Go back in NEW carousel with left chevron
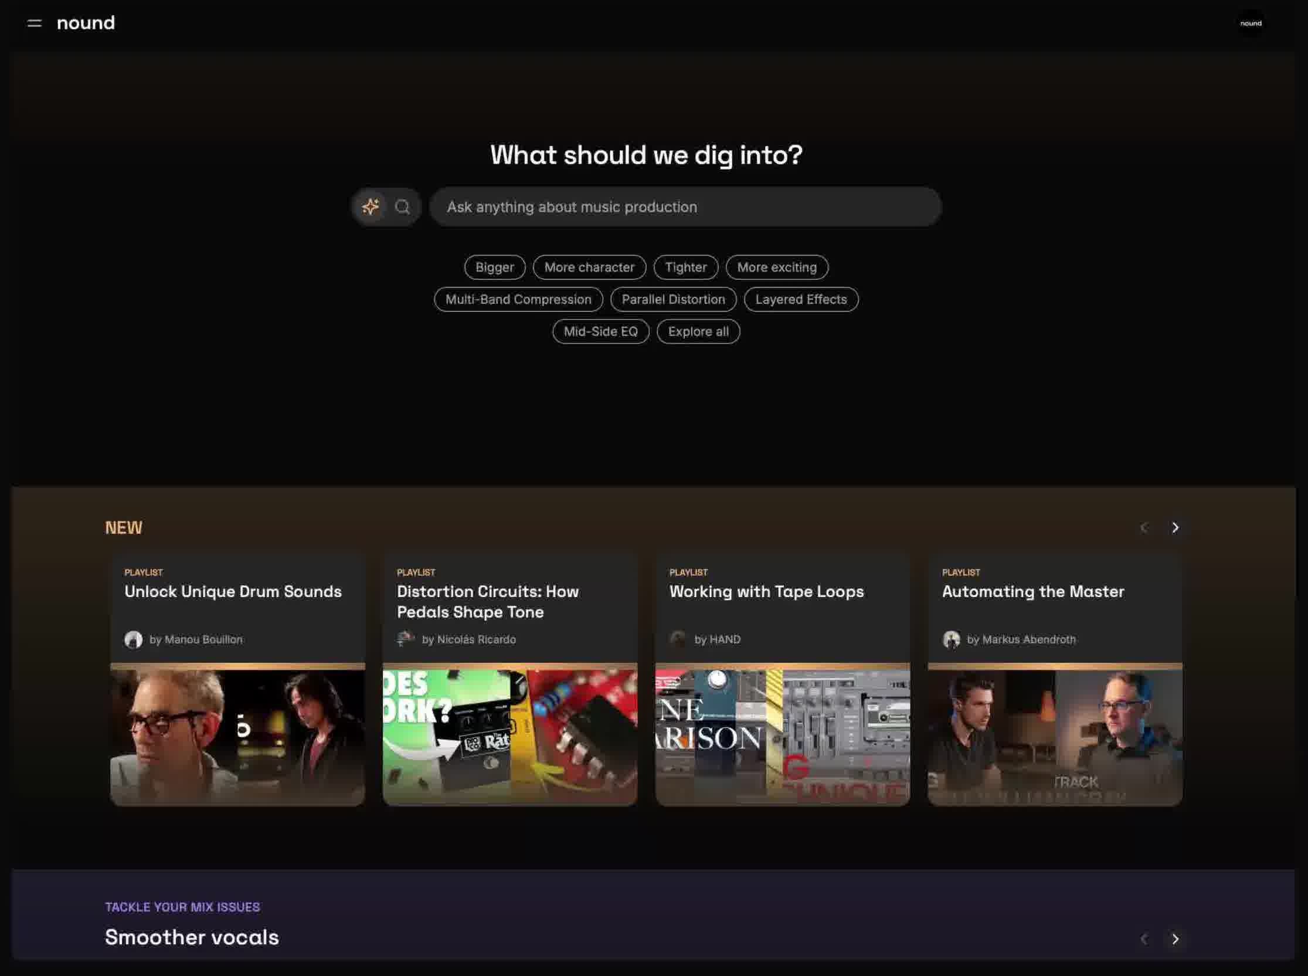 click(1144, 527)
